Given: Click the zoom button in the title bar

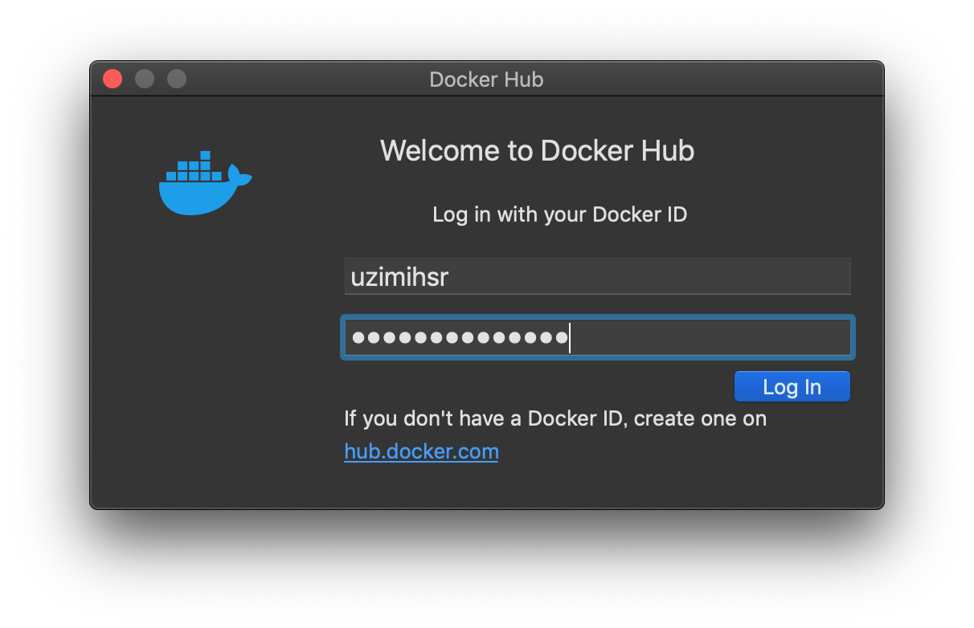Looking at the screenshot, I should click(x=177, y=79).
